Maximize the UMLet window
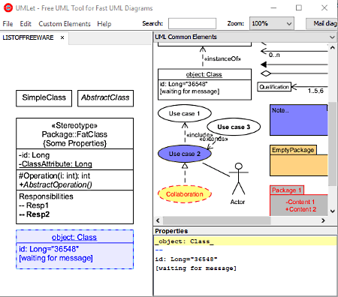This screenshot has height=297, width=338. point(299,7)
